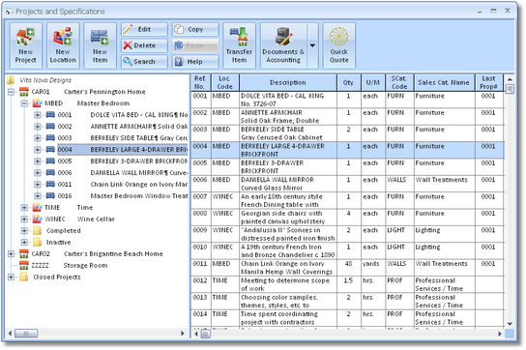This screenshot has width=526, height=350.
Task: Click the Paste button
Action: pyautogui.click(x=195, y=45)
